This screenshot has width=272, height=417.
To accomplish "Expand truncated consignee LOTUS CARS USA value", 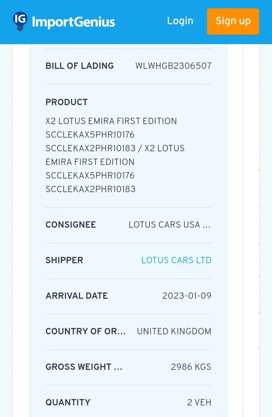I will click(x=169, y=225).
